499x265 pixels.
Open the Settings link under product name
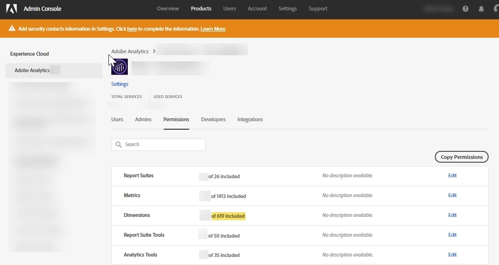(120, 84)
